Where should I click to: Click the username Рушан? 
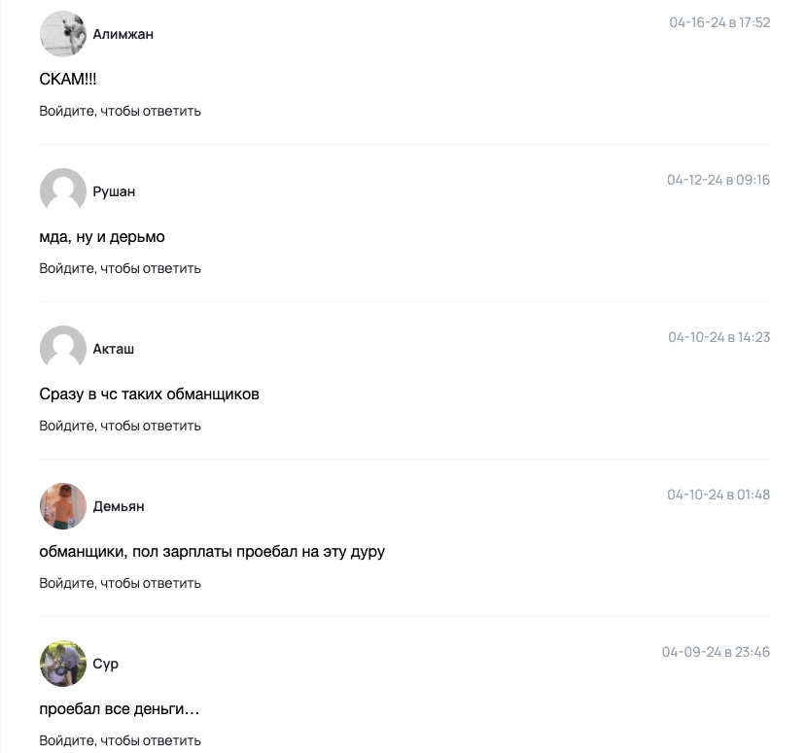point(114,191)
